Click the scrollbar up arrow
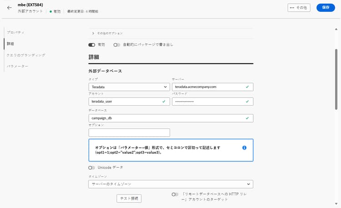The width and height of the screenshot is (341, 208). coord(336,29)
